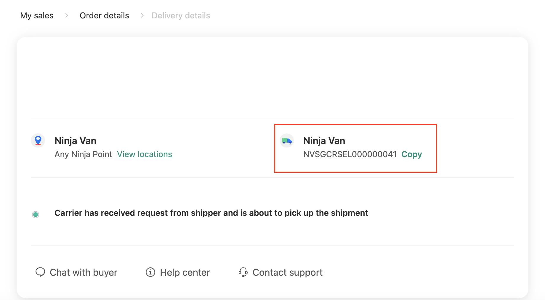
Task: Click the delivery truck icon
Action: [x=287, y=141]
